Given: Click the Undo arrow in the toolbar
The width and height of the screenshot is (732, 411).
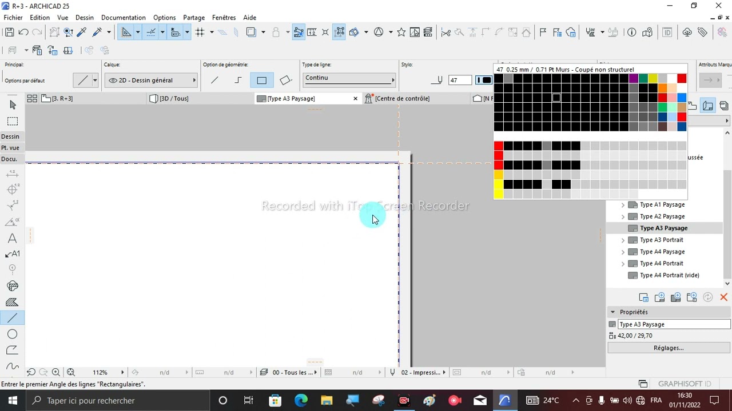Looking at the screenshot, I should click(x=23, y=33).
